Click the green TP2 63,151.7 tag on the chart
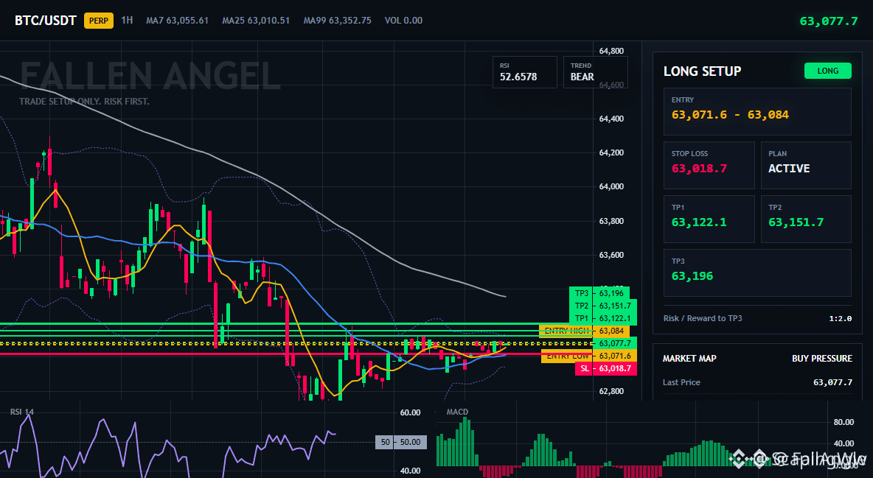This screenshot has width=873, height=478. [603, 306]
